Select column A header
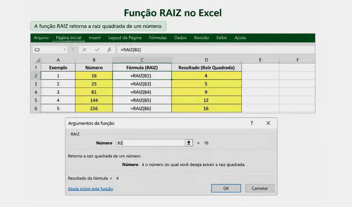 click(58, 60)
